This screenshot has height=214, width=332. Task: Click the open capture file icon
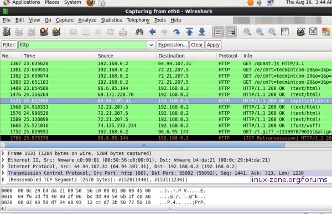[x=73, y=32]
